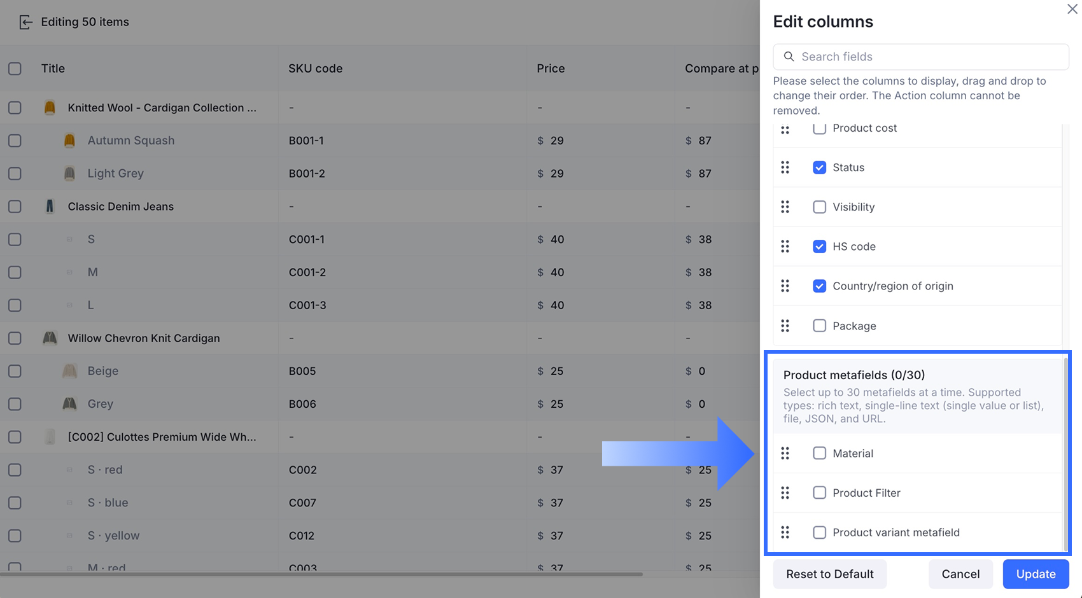Image resolution: width=1082 pixels, height=598 pixels.
Task: Click the SKU code column header
Action: (315, 68)
